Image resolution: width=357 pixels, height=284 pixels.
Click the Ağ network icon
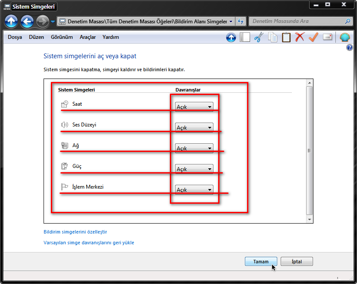pyautogui.click(x=64, y=145)
